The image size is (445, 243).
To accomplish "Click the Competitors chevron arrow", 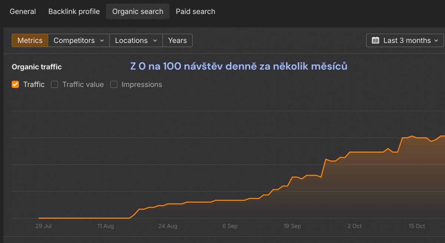I will pos(102,40).
